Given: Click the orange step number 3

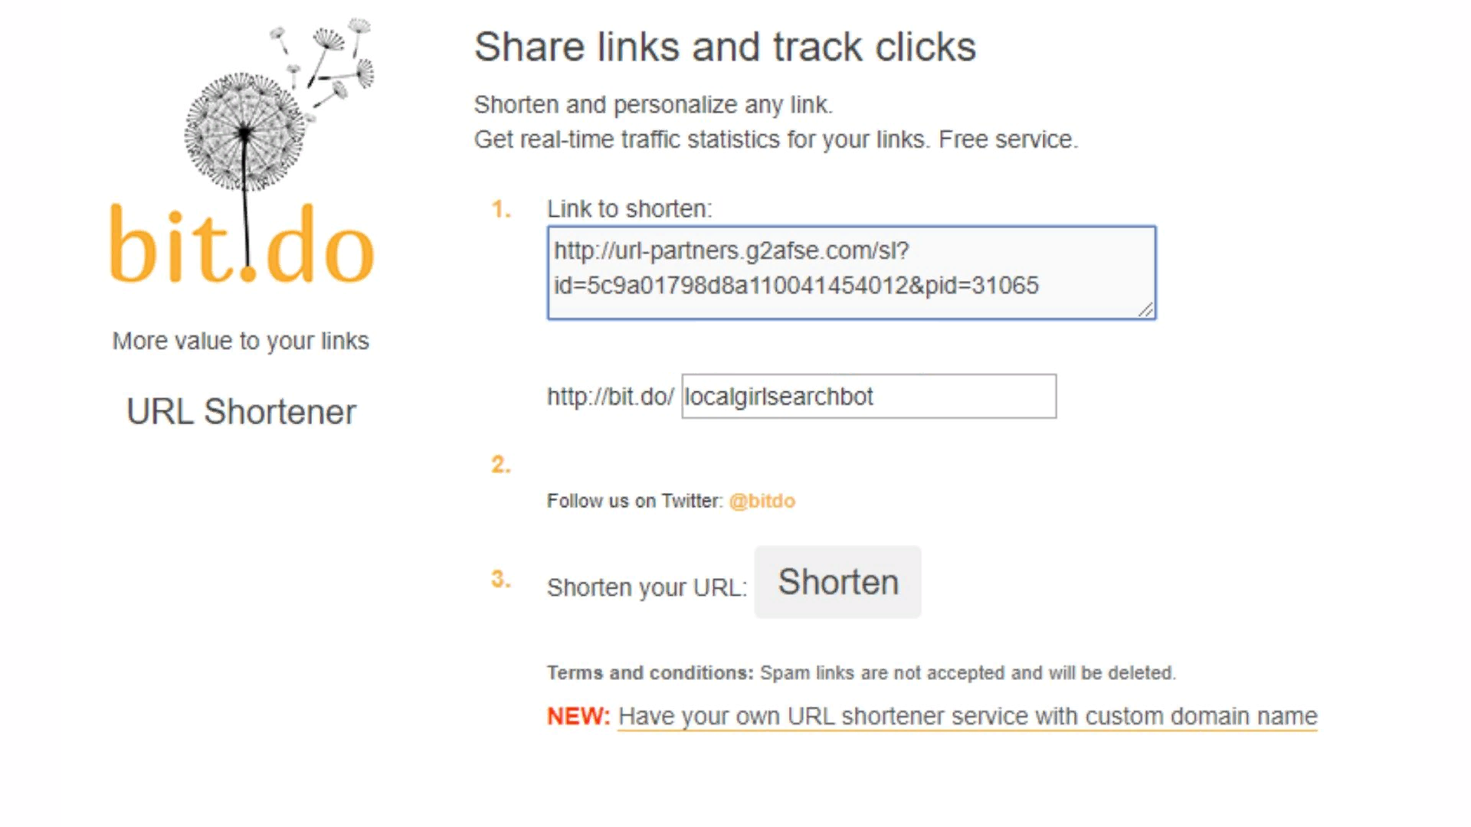Looking at the screenshot, I should 501,579.
